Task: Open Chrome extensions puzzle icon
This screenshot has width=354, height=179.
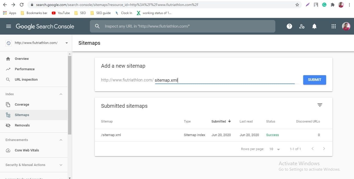Action: tap(332, 5)
